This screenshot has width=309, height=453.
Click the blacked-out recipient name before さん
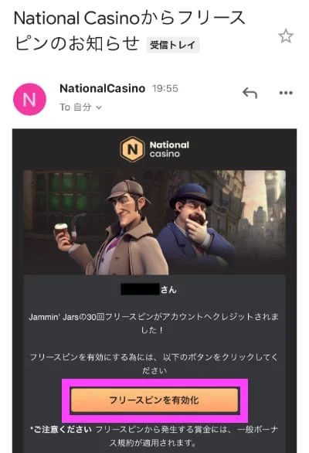pyautogui.click(x=140, y=289)
